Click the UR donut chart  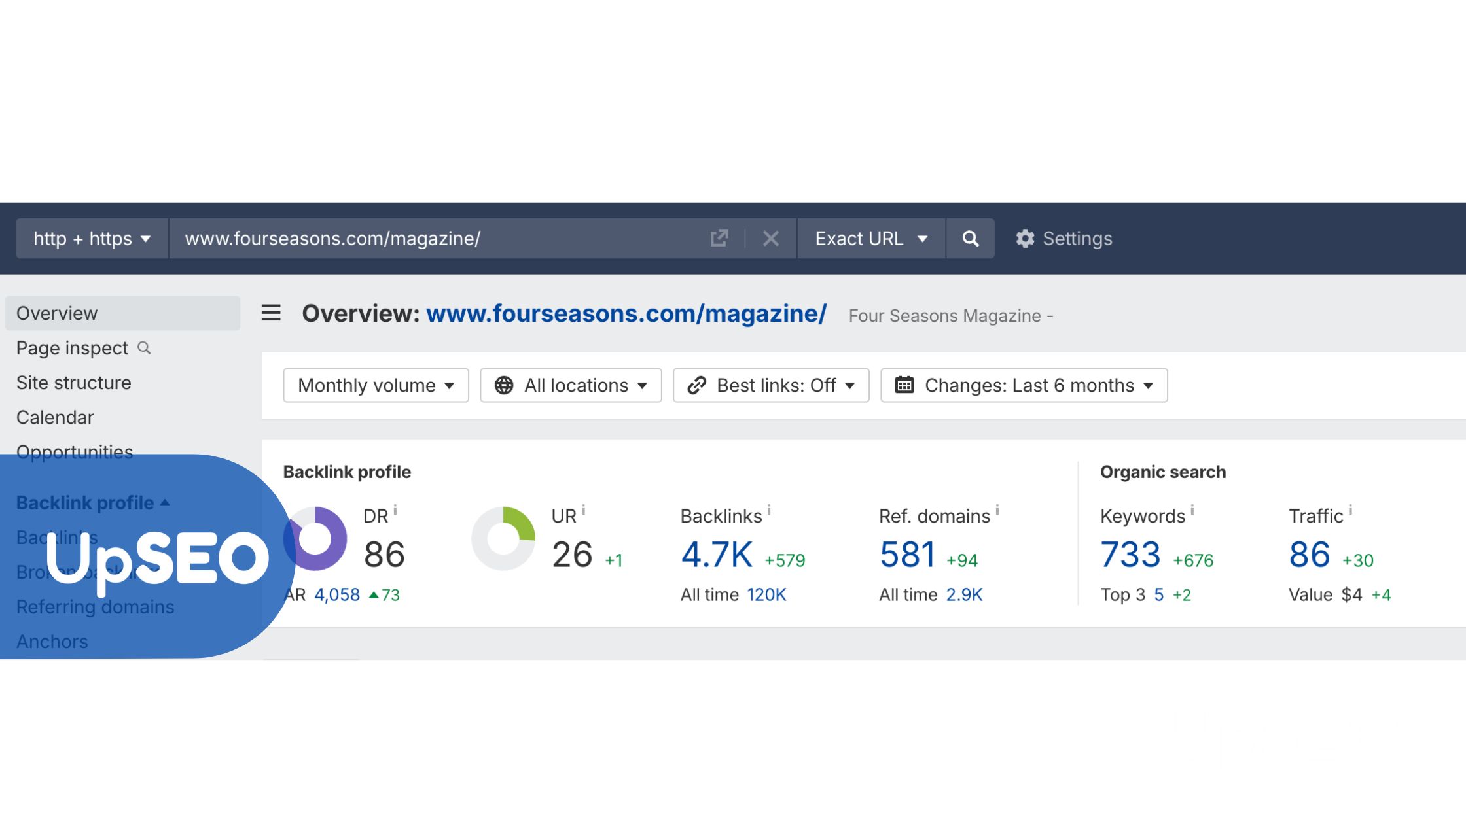[503, 538]
